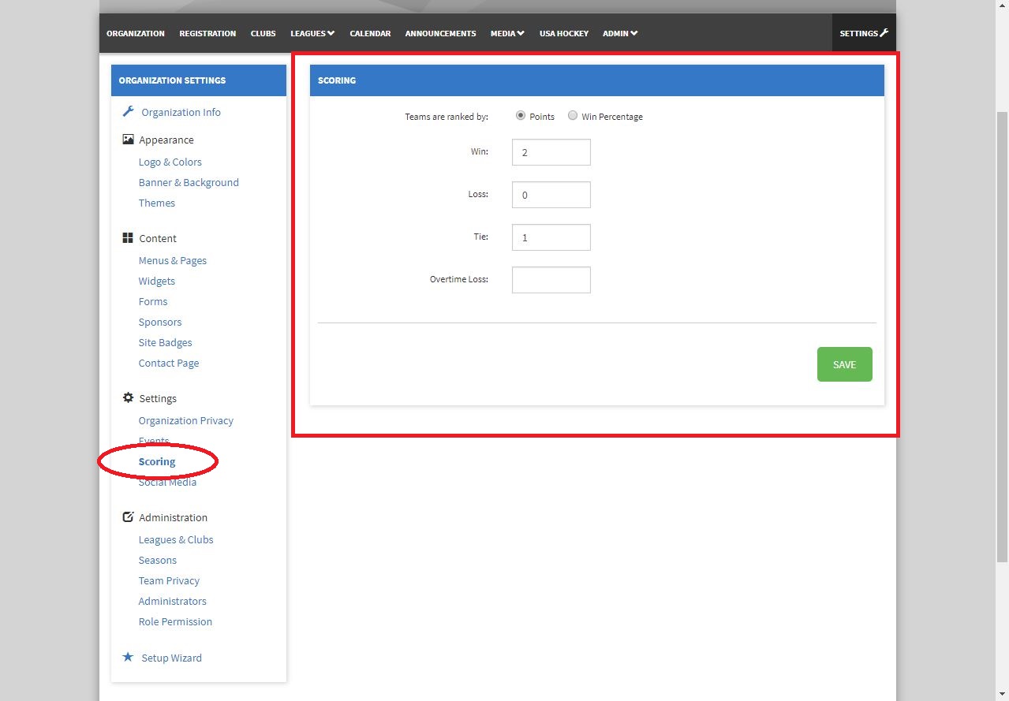Click the wrench icon beside Organization Info
The image size is (1009, 701).
tap(128, 112)
